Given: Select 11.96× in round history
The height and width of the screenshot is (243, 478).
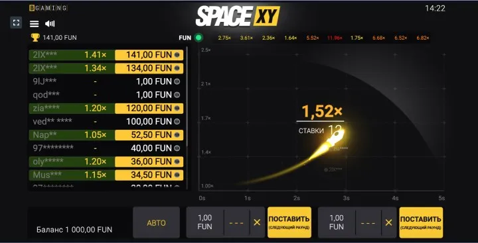Looking at the screenshot, I should pos(335,38).
